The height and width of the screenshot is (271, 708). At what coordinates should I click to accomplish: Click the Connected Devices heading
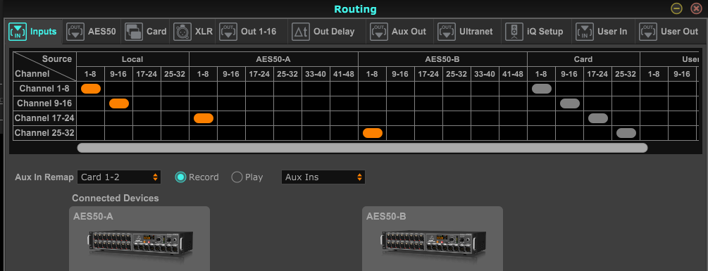[115, 198]
